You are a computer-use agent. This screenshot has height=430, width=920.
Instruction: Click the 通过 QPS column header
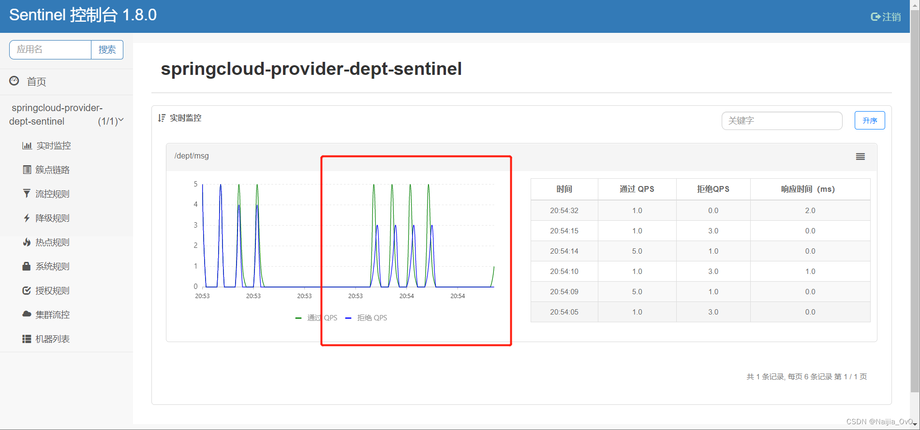[x=637, y=189]
